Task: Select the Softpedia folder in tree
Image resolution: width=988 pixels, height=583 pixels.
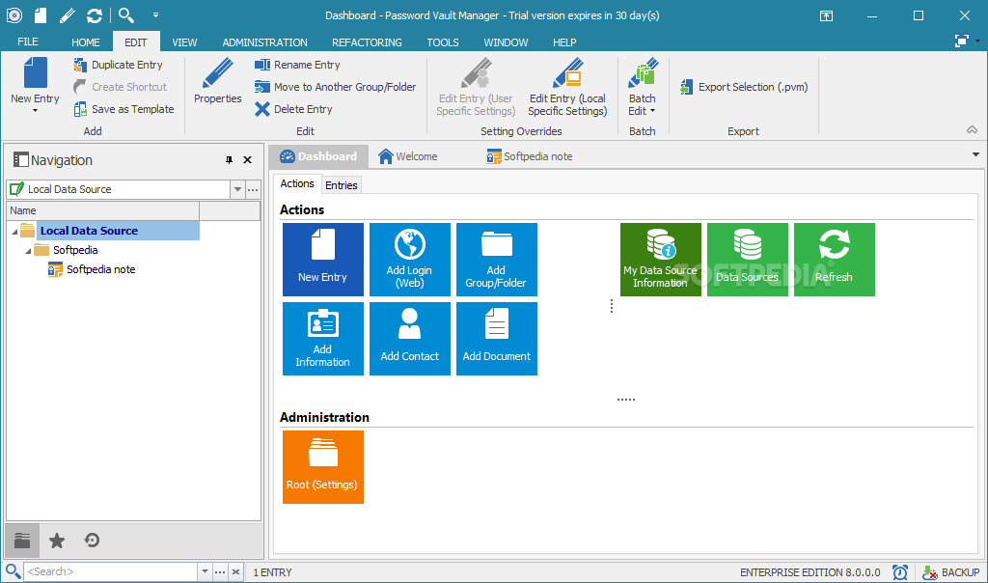Action: (x=67, y=250)
